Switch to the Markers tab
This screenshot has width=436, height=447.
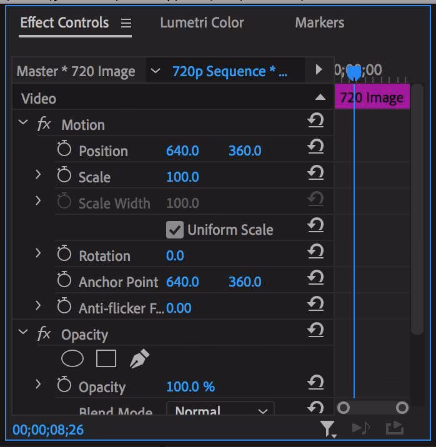point(319,23)
